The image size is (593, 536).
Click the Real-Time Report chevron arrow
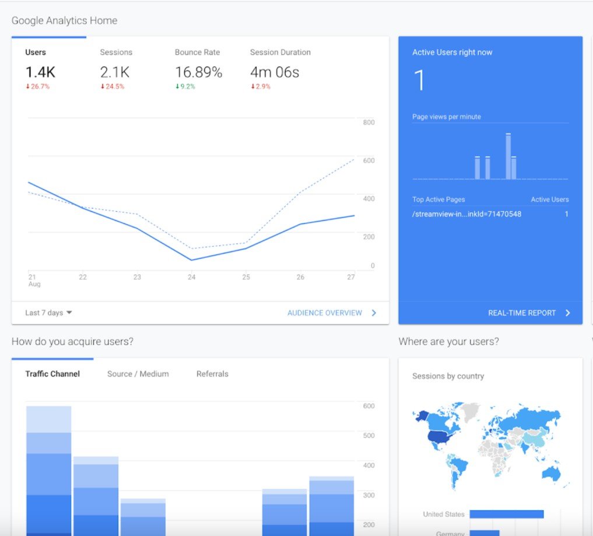(568, 313)
